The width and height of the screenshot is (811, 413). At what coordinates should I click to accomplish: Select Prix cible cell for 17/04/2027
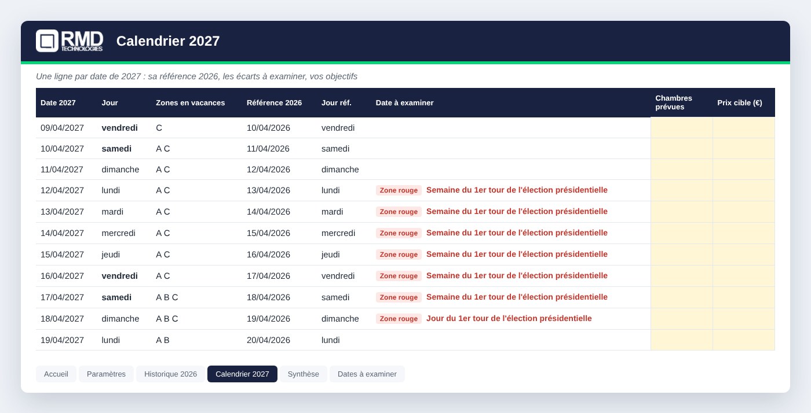pyautogui.click(x=744, y=297)
